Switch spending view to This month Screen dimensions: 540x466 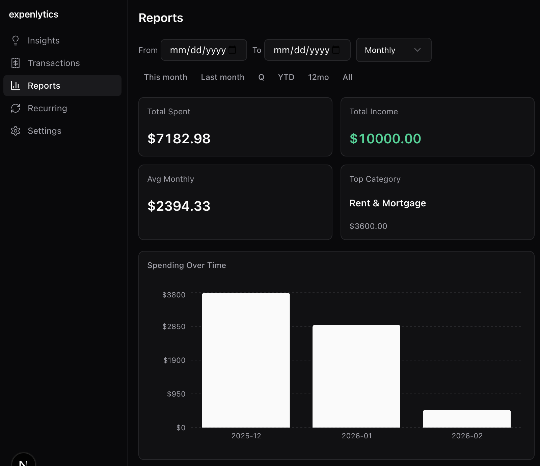(x=165, y=77)
